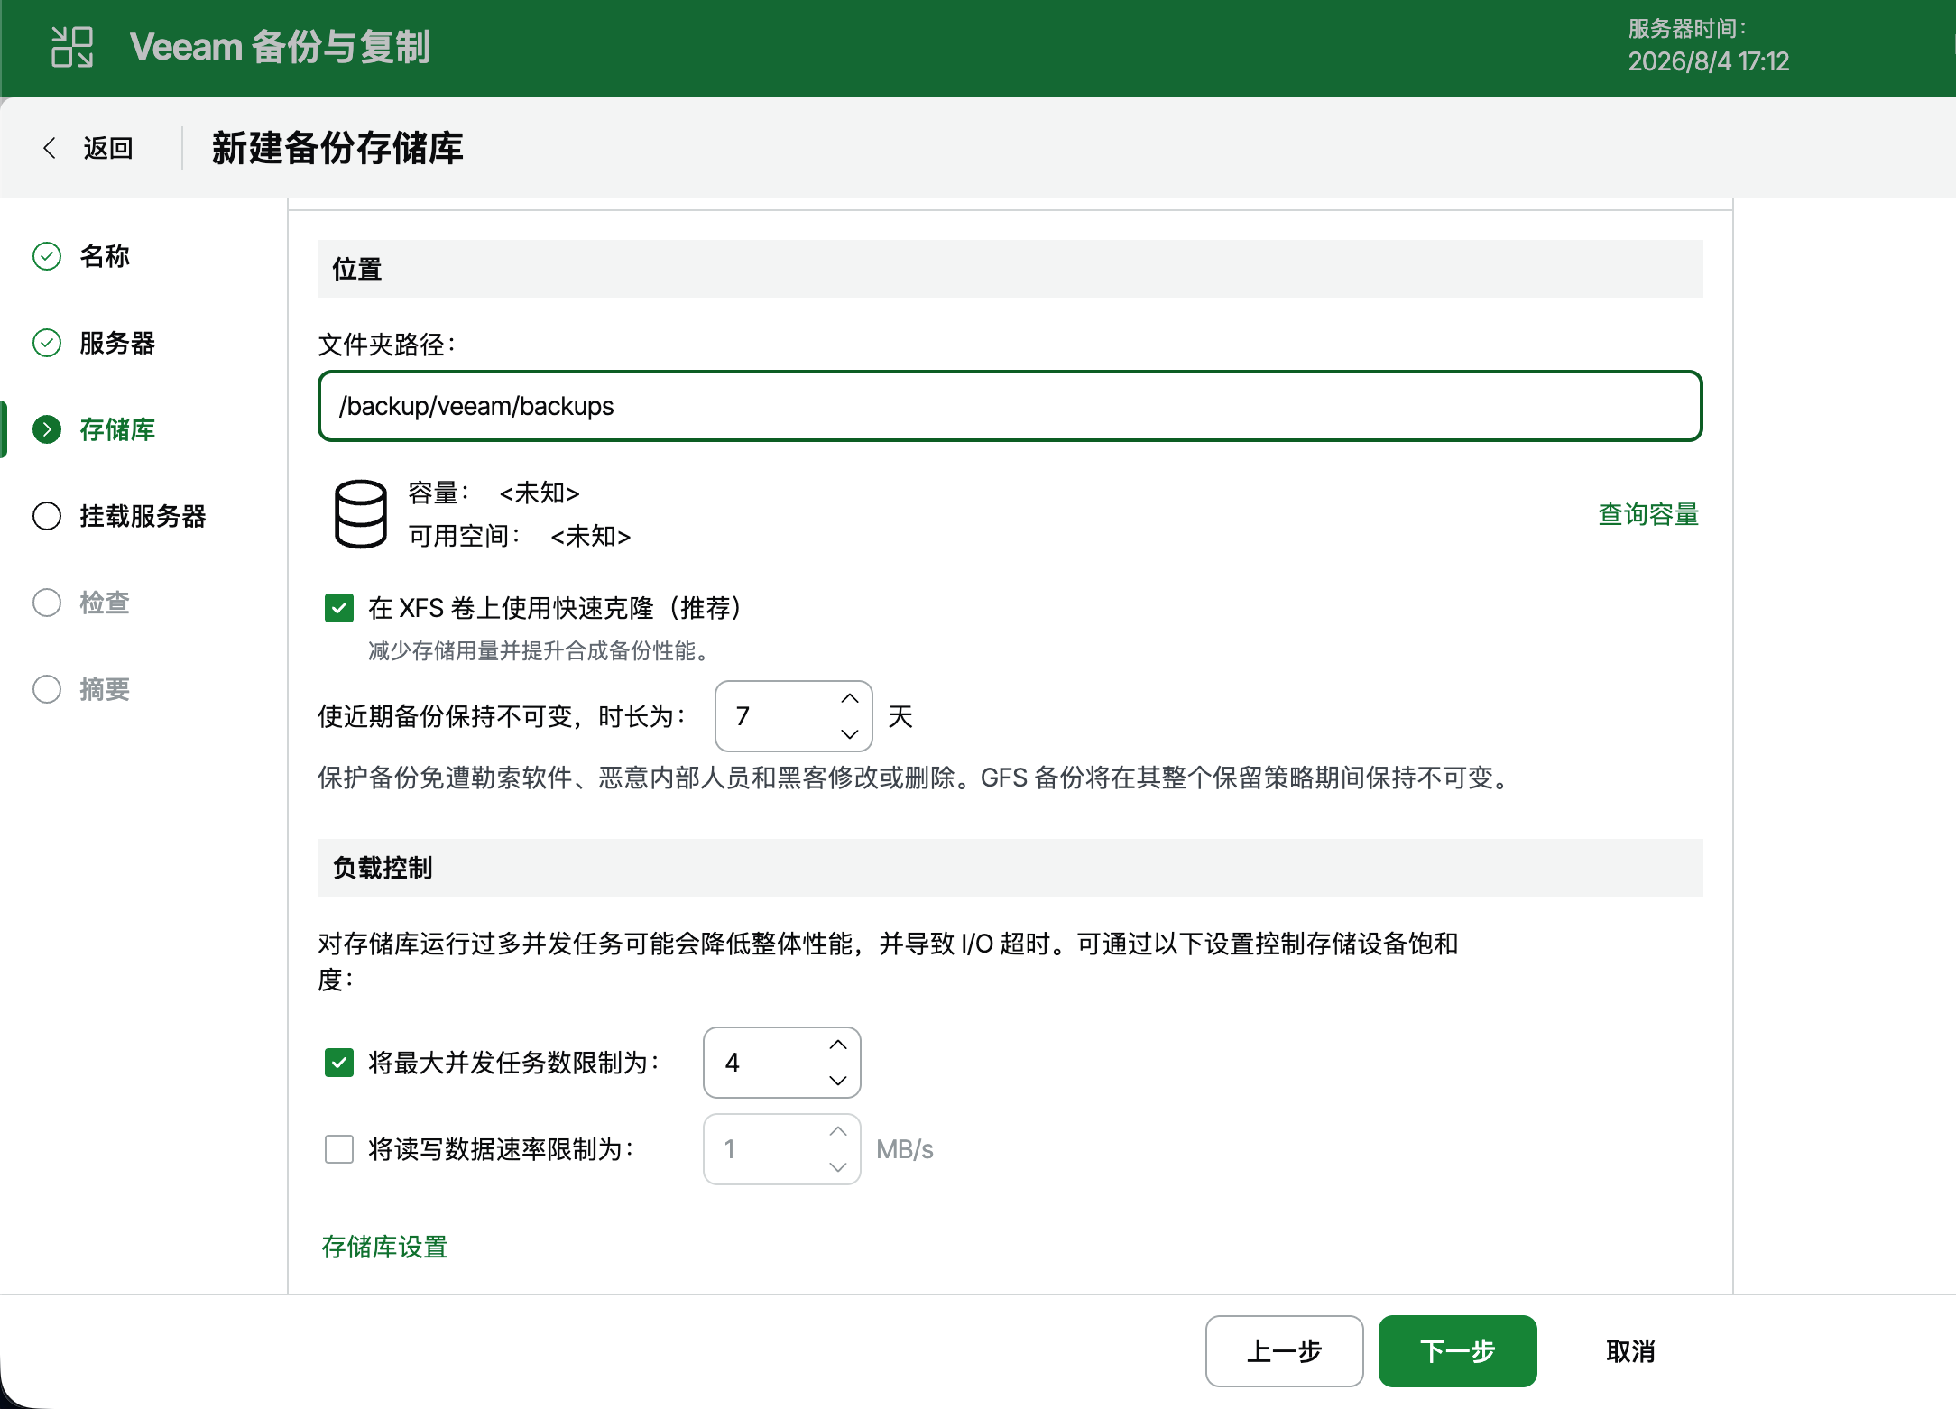Click the 可用空间 <未知> value
This screenshot has width=1956, height=1409.
590,536
